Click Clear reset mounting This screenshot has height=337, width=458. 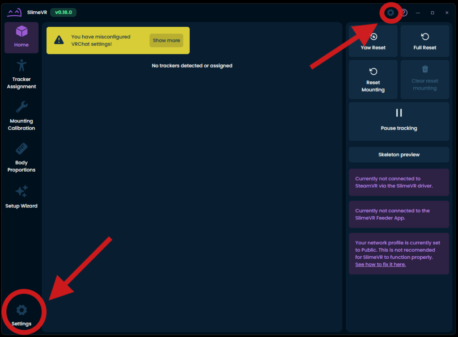(425, 80)
